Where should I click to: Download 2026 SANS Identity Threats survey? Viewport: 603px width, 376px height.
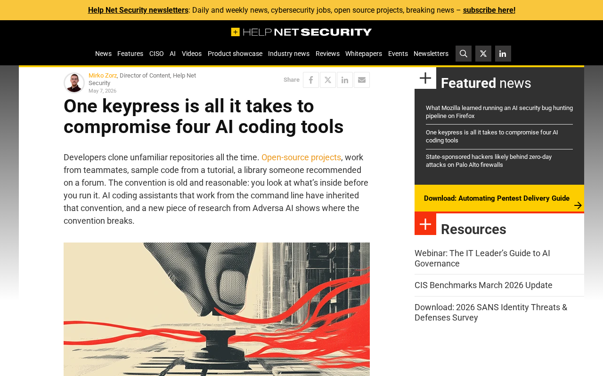pos(491,313)
